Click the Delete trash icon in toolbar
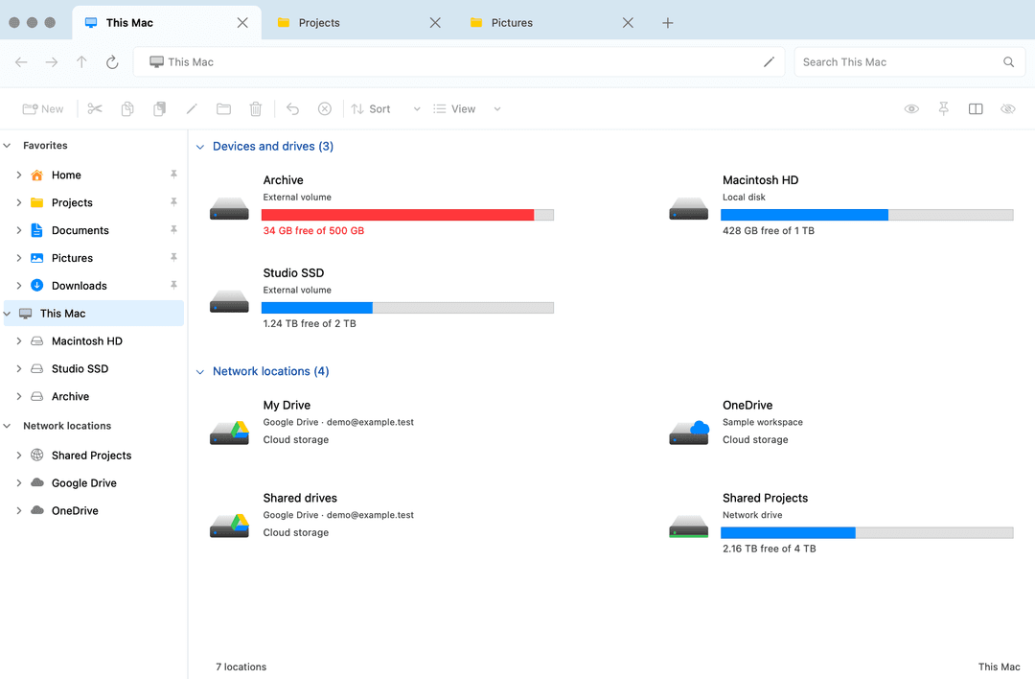The height and width of the screenshot is (679, 1035). click(x=256, y=109)
